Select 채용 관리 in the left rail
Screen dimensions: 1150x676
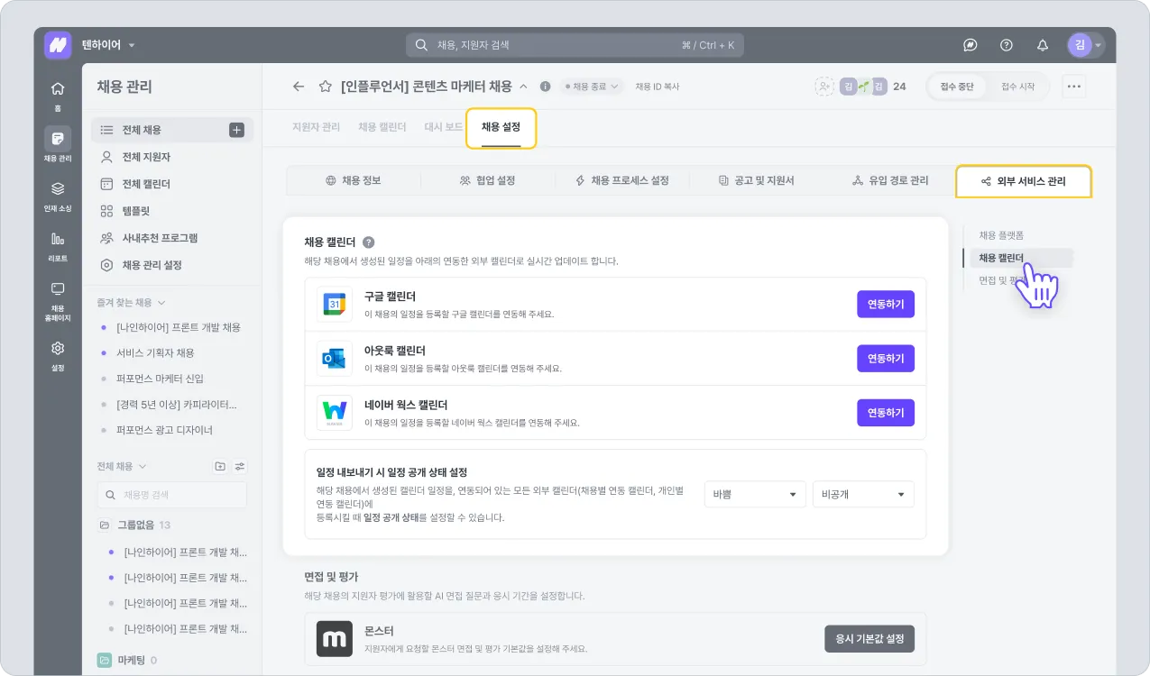58,144
